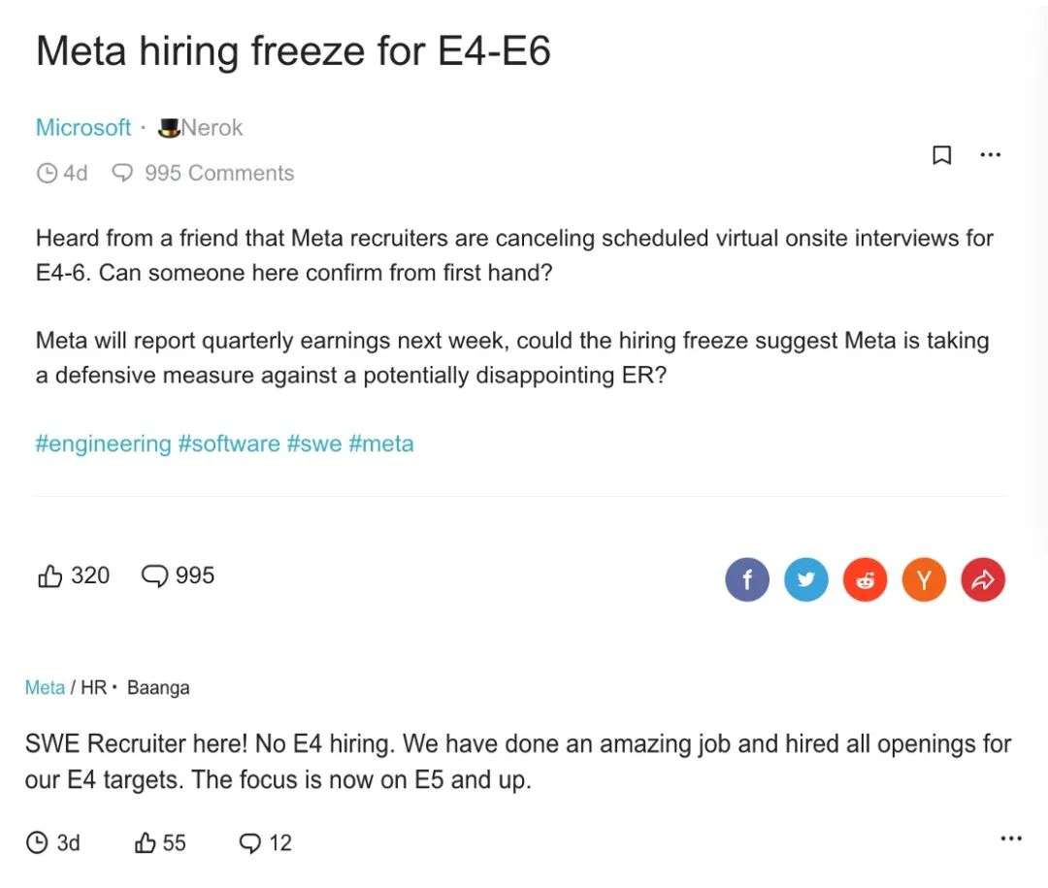The image size is (1048, 888).
Task: Share post on Hacker News
Action: click(x=924, y=580)
